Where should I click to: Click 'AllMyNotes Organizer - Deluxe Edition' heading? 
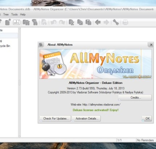point(95,83)
